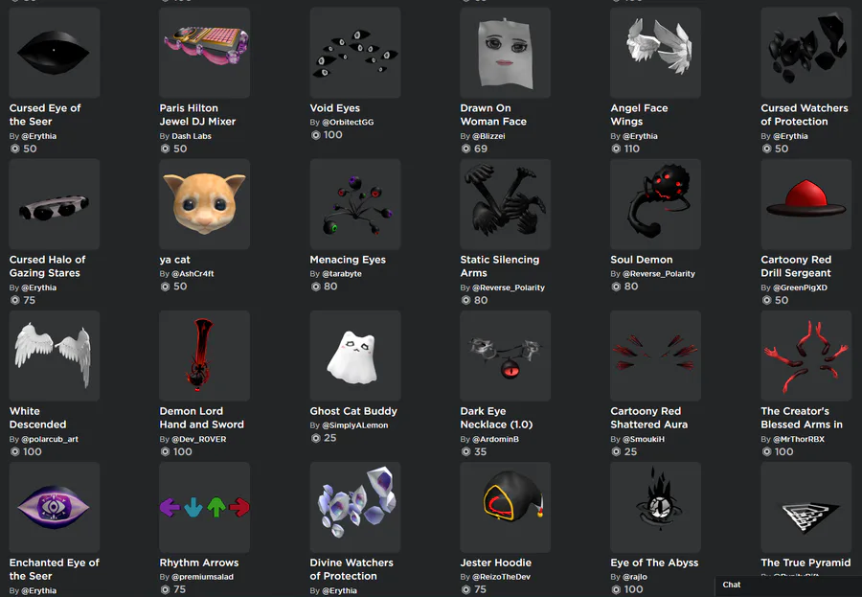Open creator @OrbitectGG profile link

(348, 122)
